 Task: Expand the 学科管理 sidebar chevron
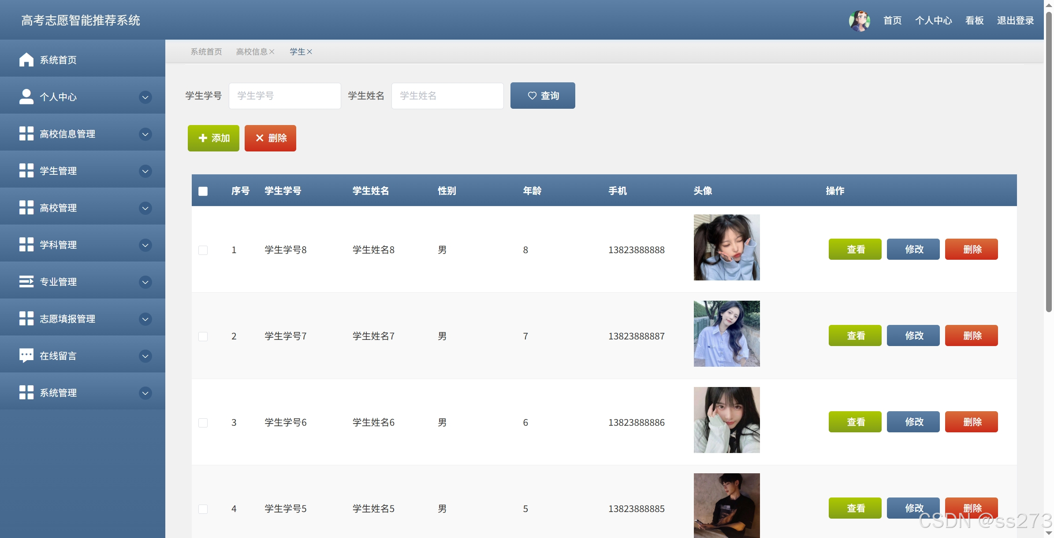click(x=145, y=245)
